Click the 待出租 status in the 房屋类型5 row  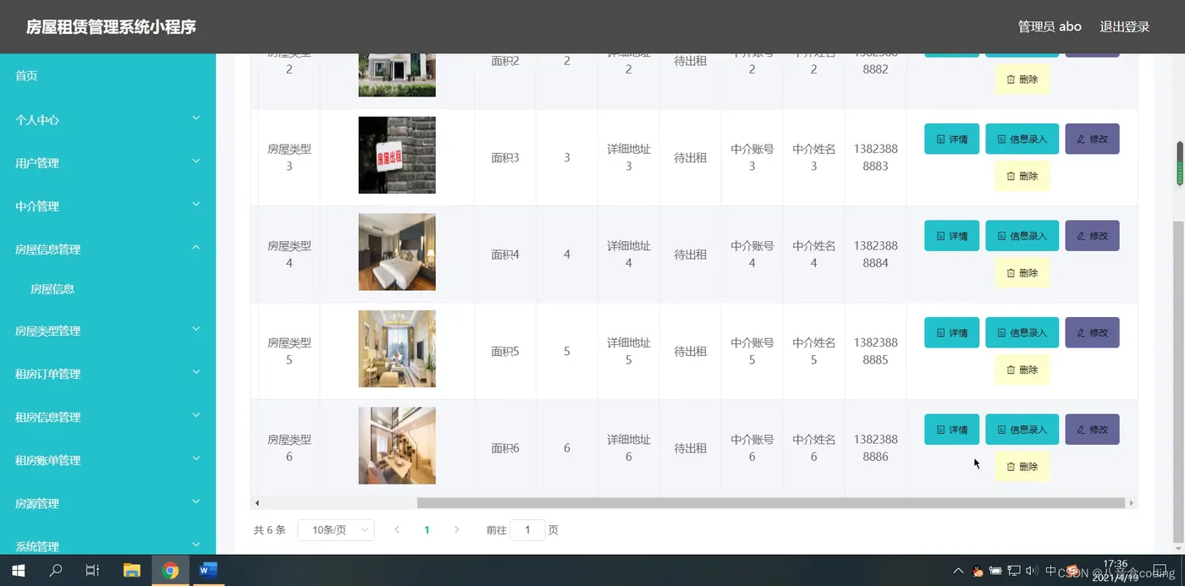click(690, 351)
